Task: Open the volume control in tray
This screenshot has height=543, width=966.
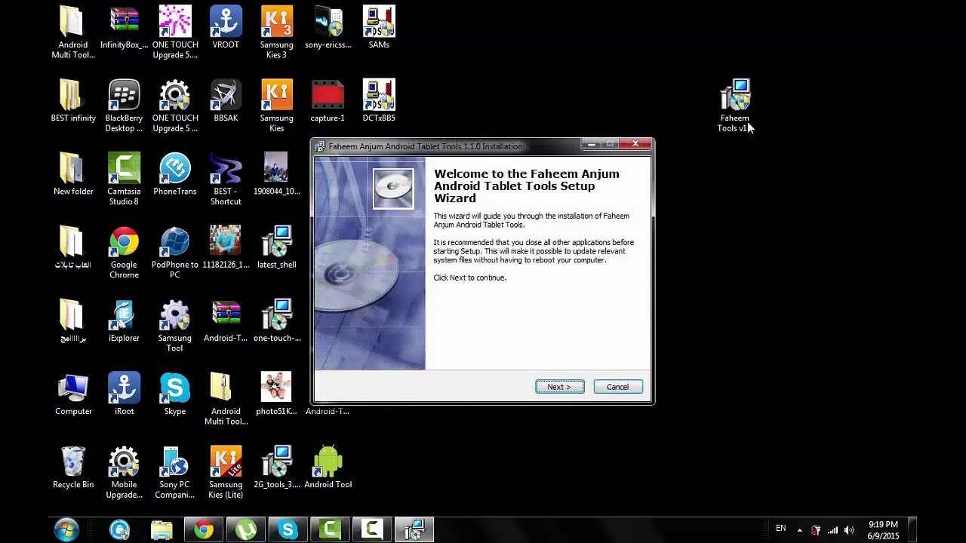Action: (x=849, y=530)
